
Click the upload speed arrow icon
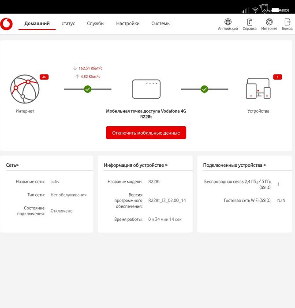(x=77, y=77)
